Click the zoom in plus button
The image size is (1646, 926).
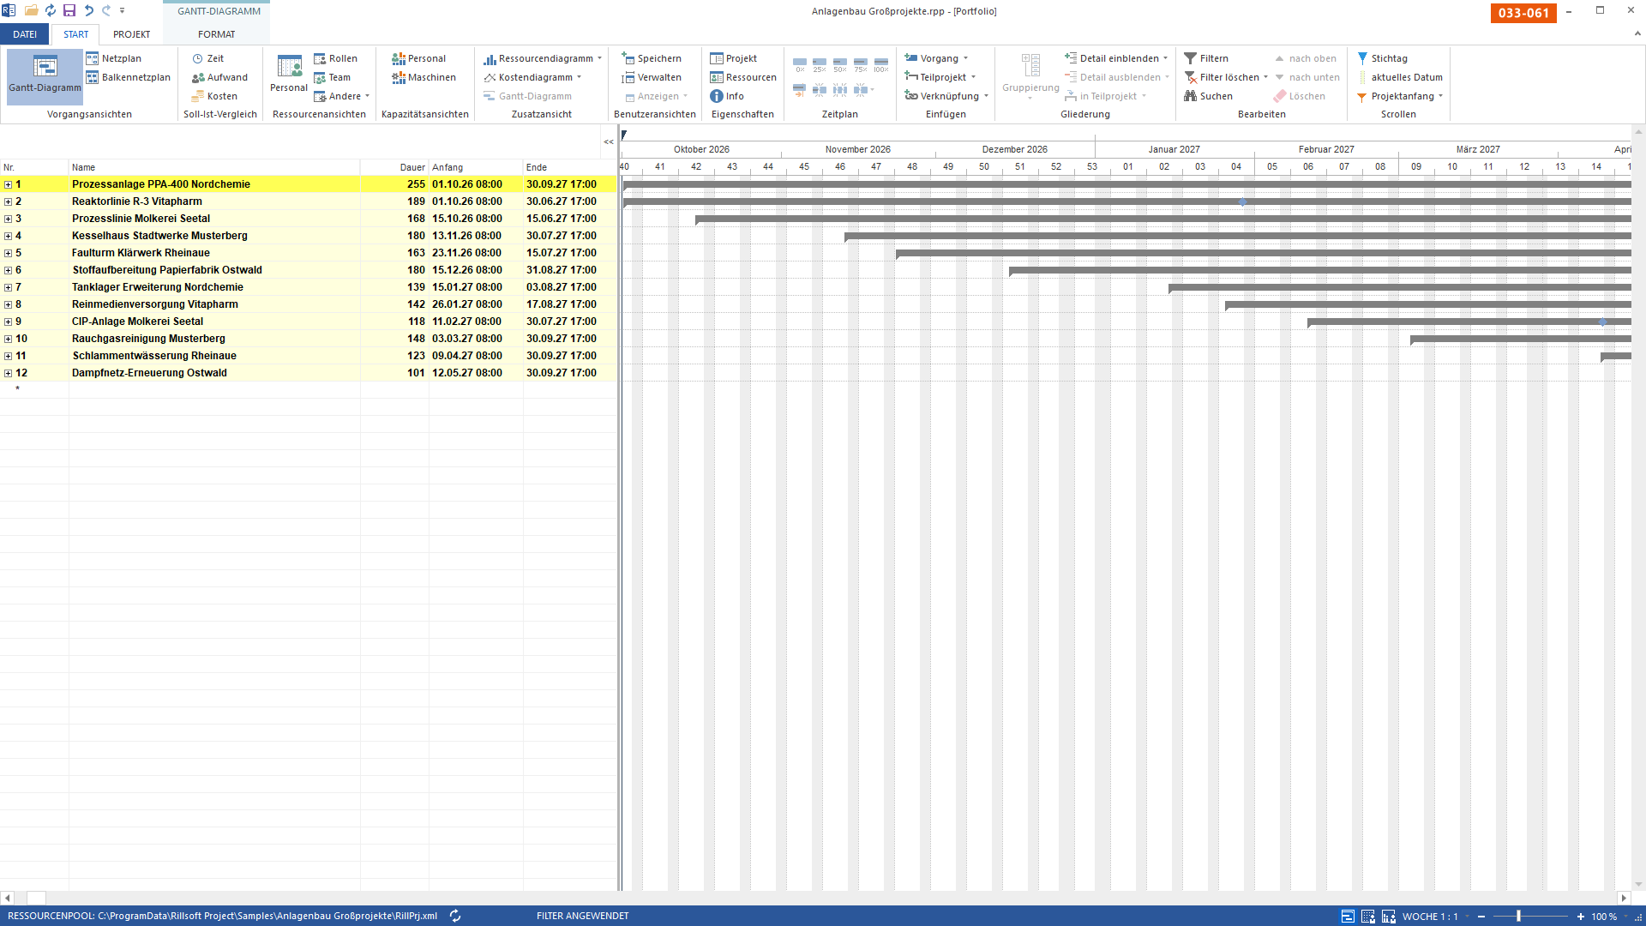[x=1580, y=917]
